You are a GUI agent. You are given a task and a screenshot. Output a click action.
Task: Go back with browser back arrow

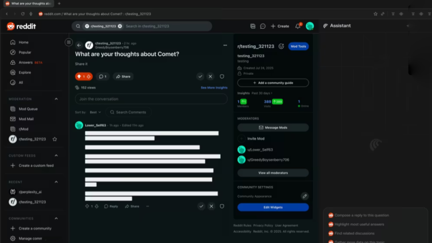(x=7, y=14)
